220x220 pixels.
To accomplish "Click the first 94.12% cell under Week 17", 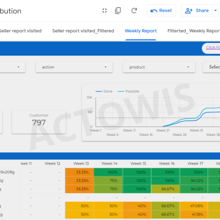I will pyautogui.click(x=194, y=181).
